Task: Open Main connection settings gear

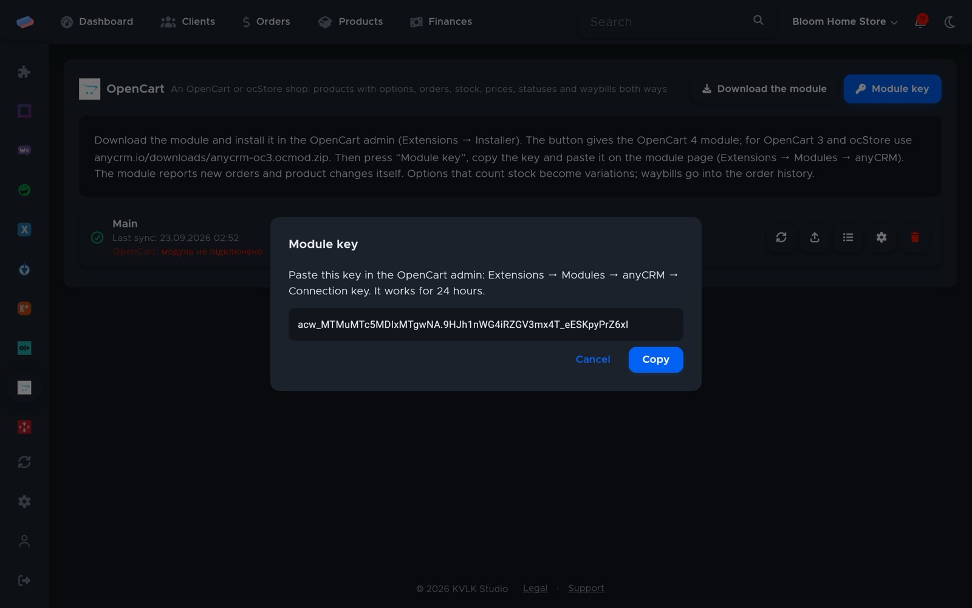Action: [881, 237]
